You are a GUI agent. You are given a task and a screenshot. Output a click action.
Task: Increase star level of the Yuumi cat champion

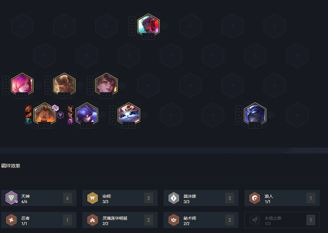coord(132,125)
